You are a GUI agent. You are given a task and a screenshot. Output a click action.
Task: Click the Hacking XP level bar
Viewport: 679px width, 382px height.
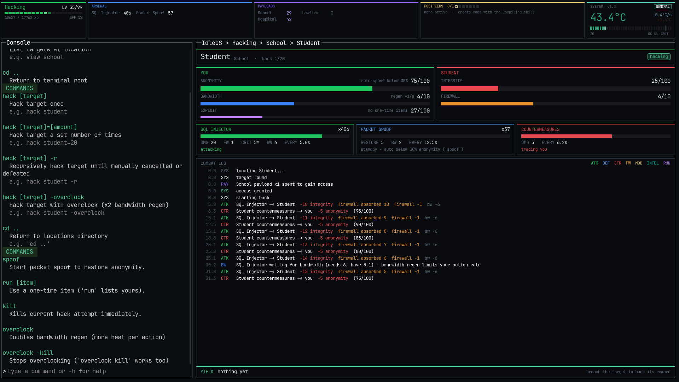pos(43,13)
